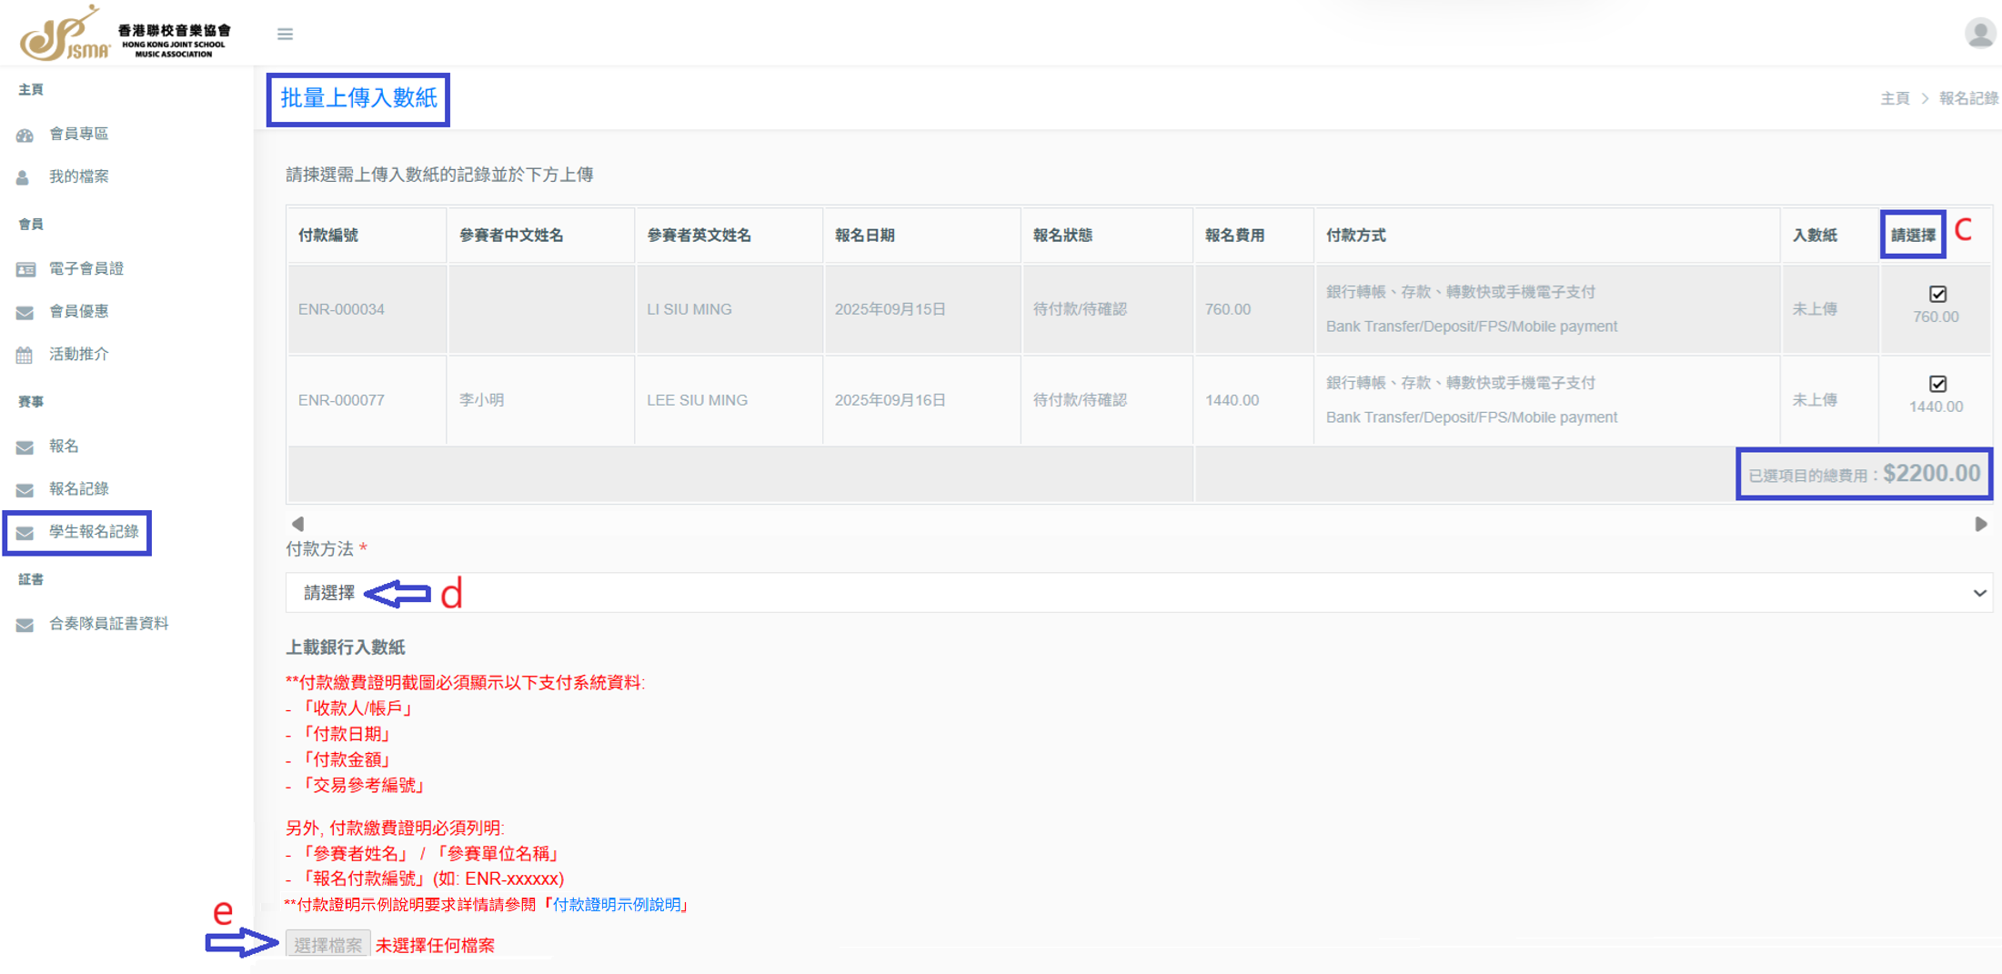
Task: Open 會員專區 in the sidebar
Action: (x=78, y=134)
